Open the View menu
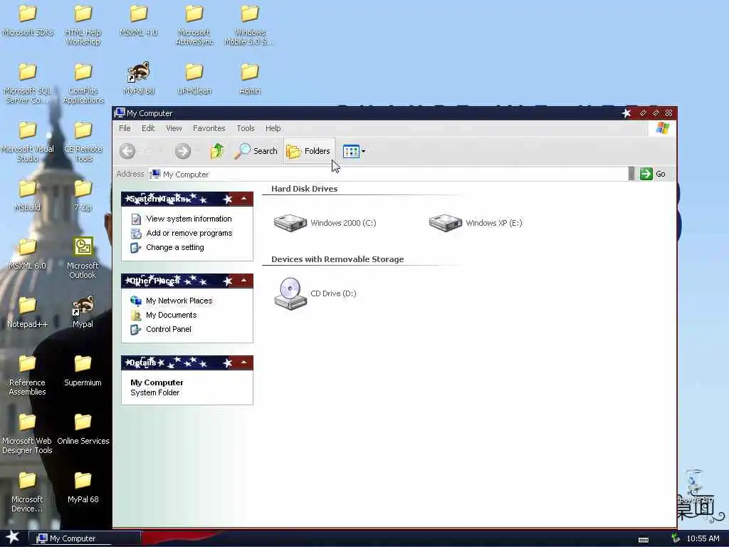Image resolution: width=729 pixels, height=547 pixels. click(x=174, y=128)
